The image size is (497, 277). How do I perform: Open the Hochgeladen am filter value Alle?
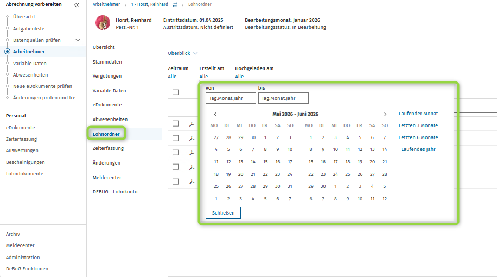pyautogui.click(x=239, y=77)
